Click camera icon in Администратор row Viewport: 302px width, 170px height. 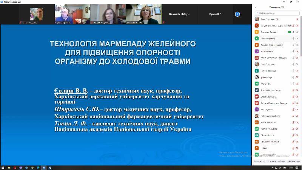[297, 39]
